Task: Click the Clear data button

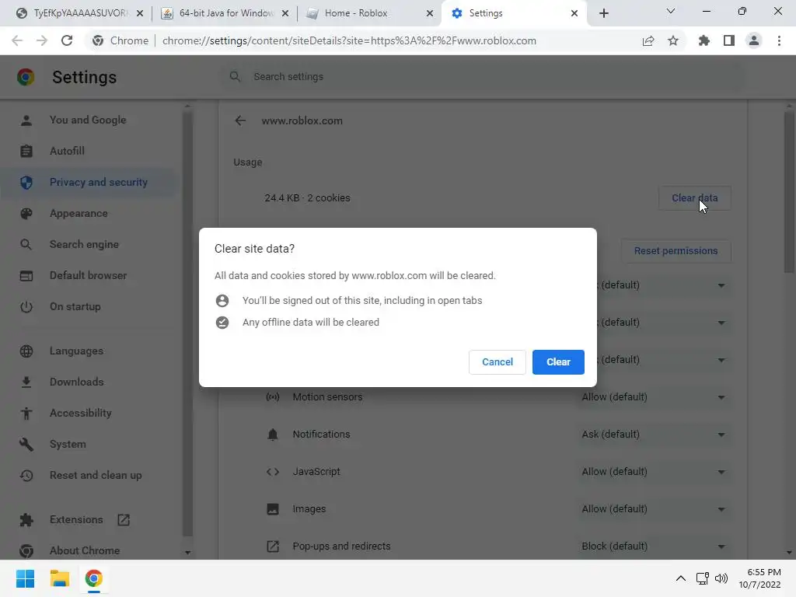Action: pyautogui.click(x=694, y=198)
